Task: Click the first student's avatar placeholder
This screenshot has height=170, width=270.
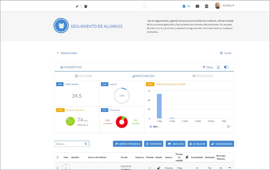Action: pos(66,167)
